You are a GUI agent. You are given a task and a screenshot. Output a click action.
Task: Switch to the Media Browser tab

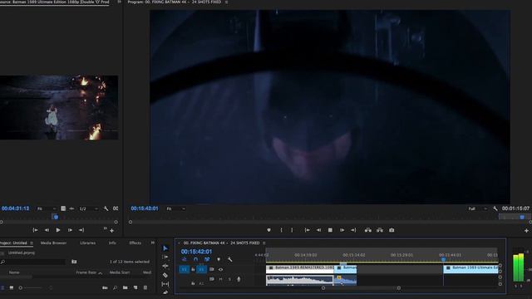pos(53,243)
